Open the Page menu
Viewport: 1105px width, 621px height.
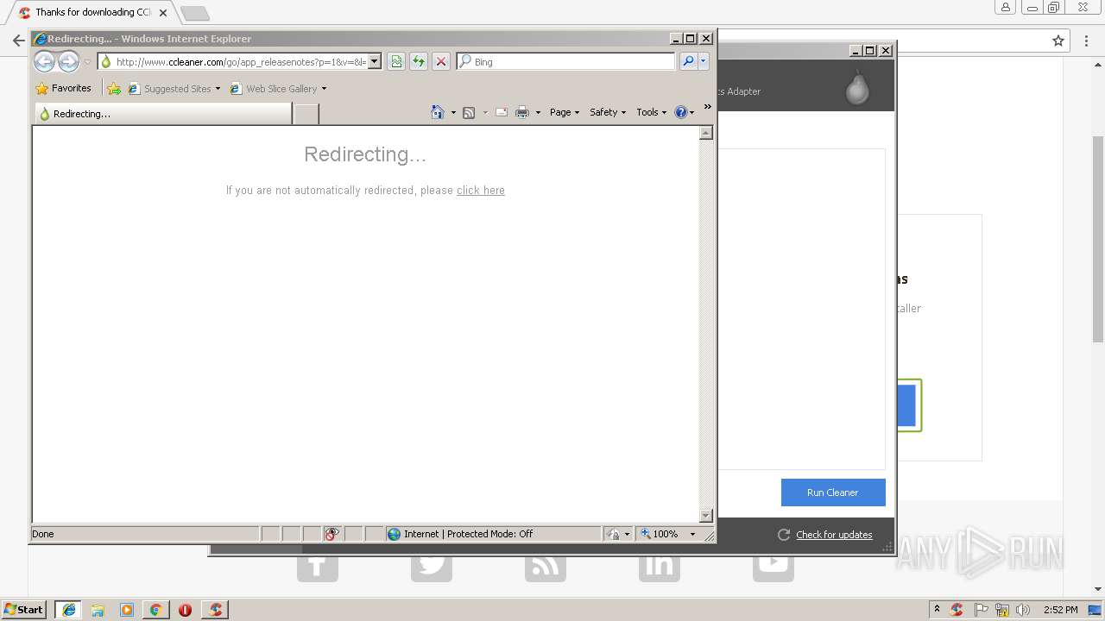click(x=565, y=112)
